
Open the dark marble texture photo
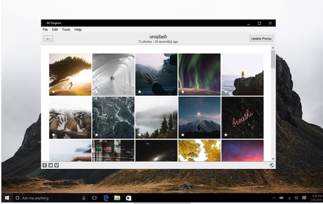point(113,118)
